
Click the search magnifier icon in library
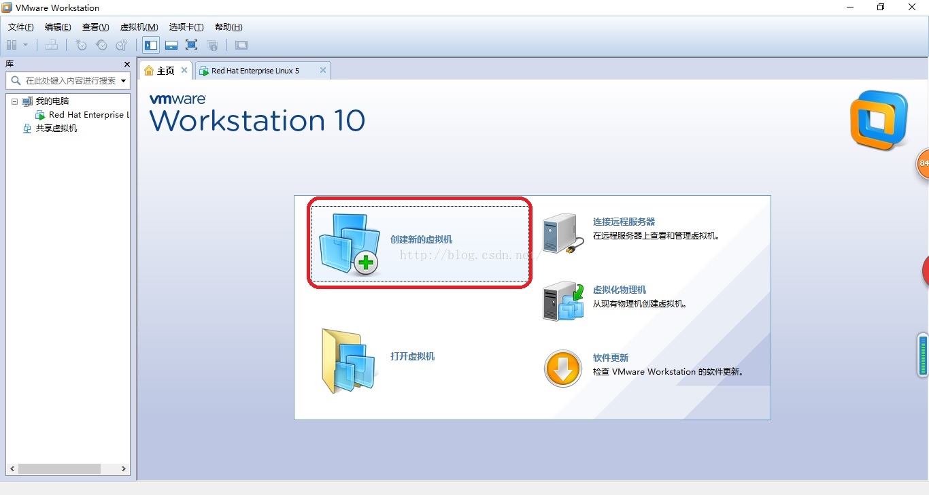point(16,80)
